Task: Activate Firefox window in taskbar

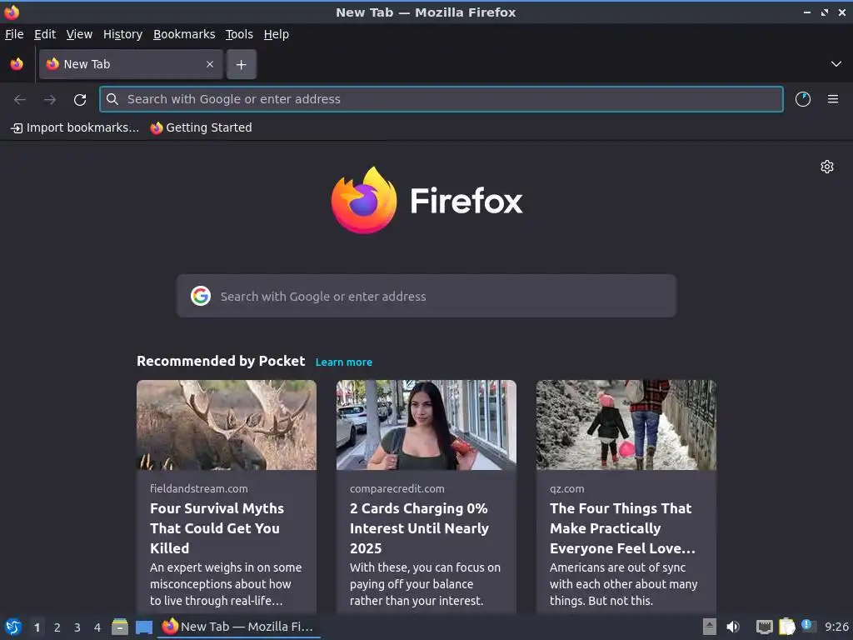Action: tap(239, 627)
